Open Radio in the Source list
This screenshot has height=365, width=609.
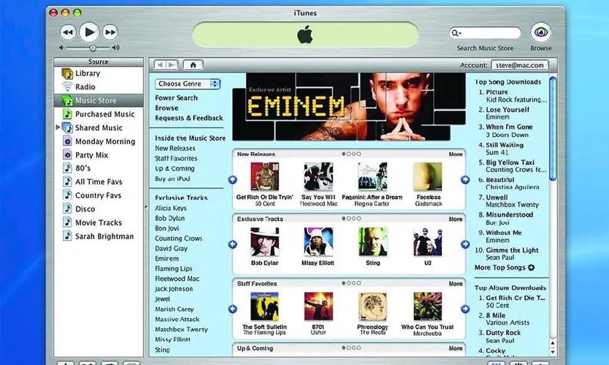85,87
